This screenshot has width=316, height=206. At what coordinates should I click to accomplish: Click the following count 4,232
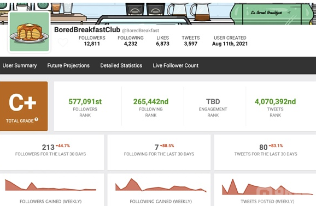(x=131, y=44)
